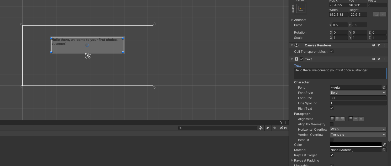
Task: Align text center horizontally
Action: point(337,119)
